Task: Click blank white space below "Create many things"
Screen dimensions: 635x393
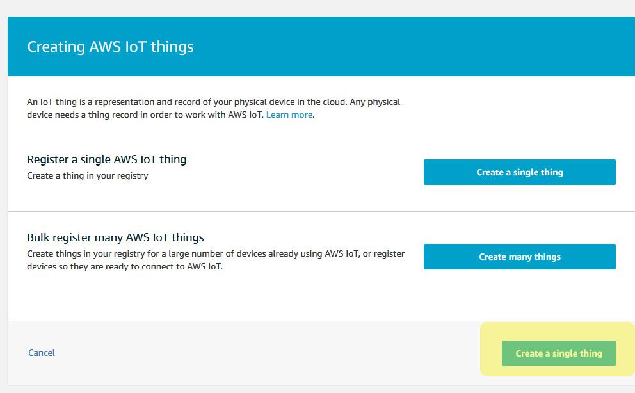Action: [x=519, y=294]
